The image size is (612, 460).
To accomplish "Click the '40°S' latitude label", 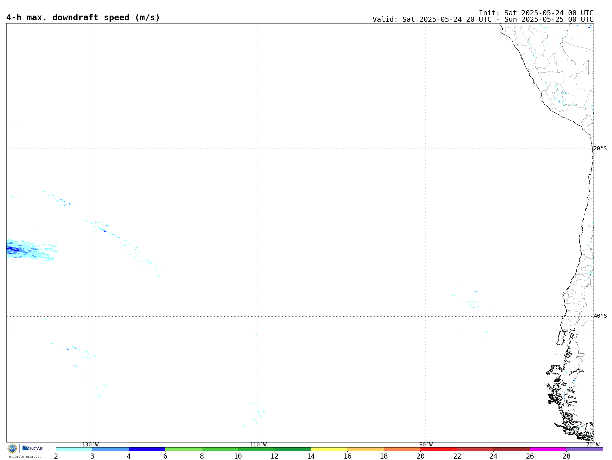I will [x=600, y=316].
